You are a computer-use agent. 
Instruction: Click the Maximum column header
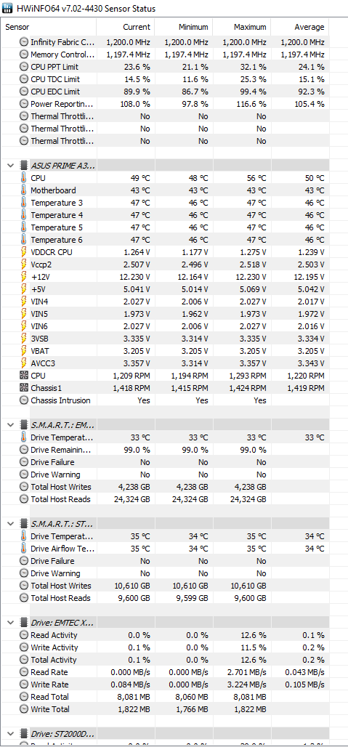[242, 27]
